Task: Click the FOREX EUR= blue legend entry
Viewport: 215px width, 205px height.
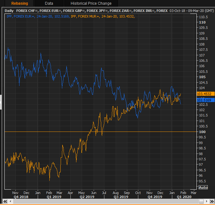Action: point(38,16)
